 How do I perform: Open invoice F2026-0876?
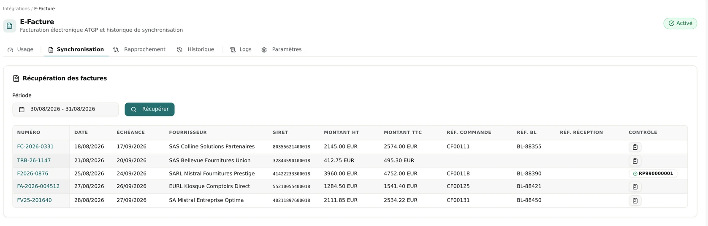33,174
